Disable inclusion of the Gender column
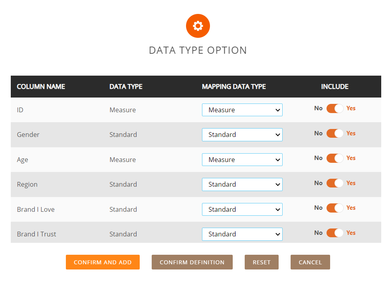Screen dimensions: 390x285 pos(335,133)
